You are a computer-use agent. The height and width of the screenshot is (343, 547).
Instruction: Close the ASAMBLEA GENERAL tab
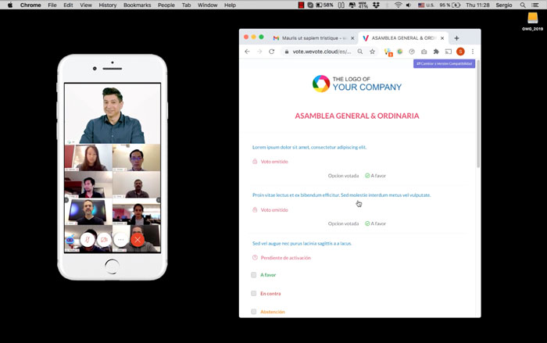tap(442, 38)
